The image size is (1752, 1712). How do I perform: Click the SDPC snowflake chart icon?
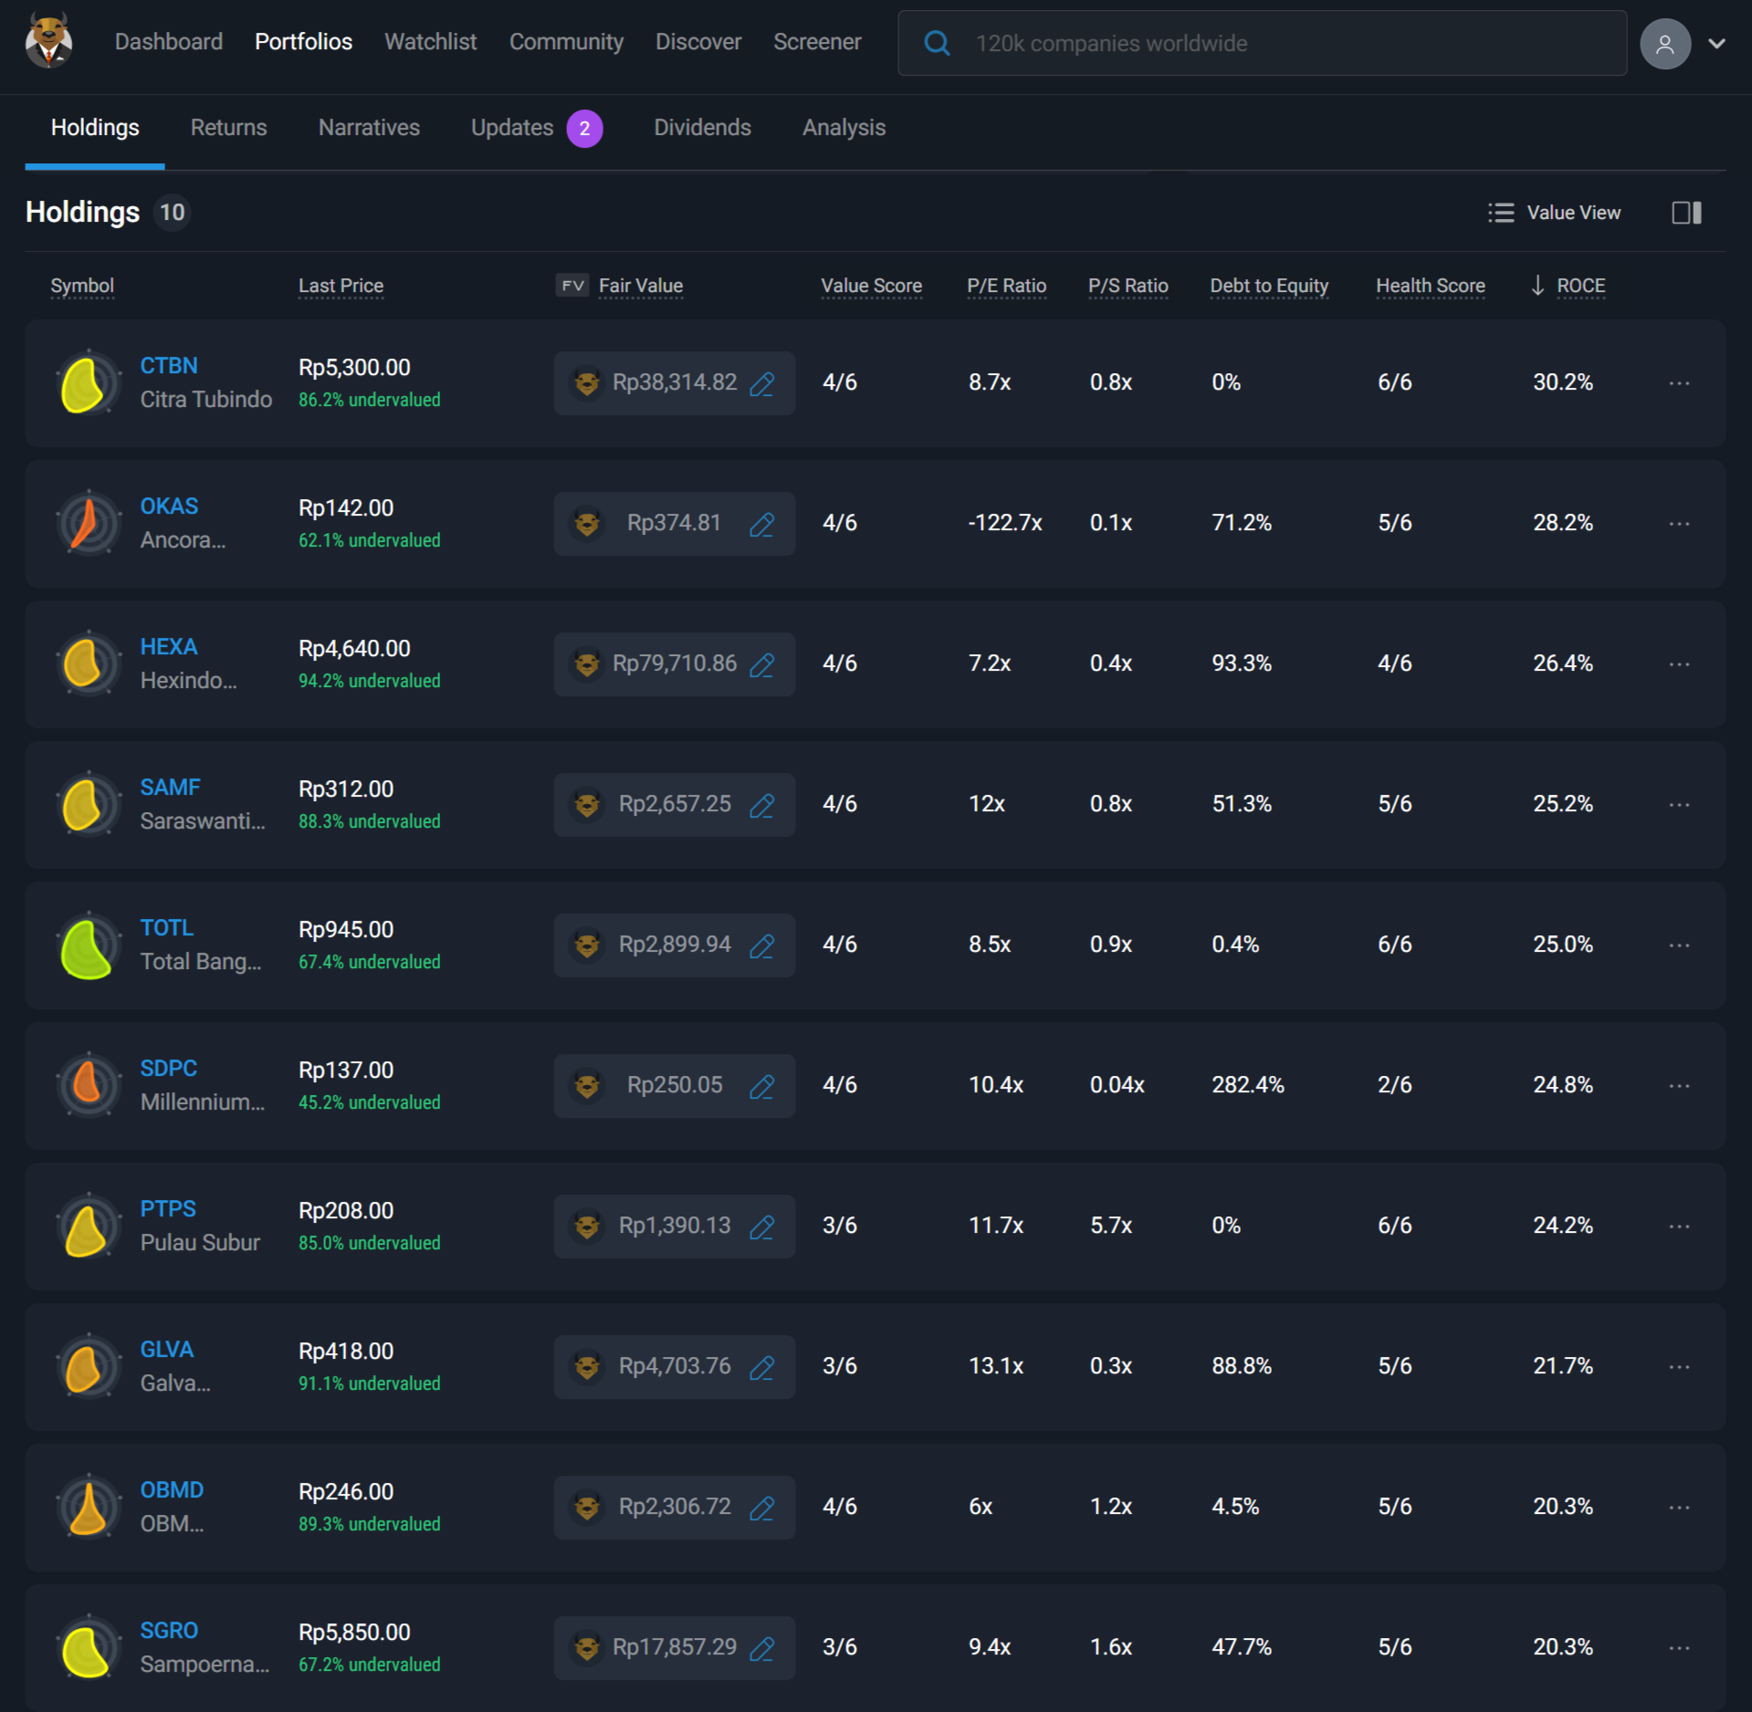pos(88,1086)
